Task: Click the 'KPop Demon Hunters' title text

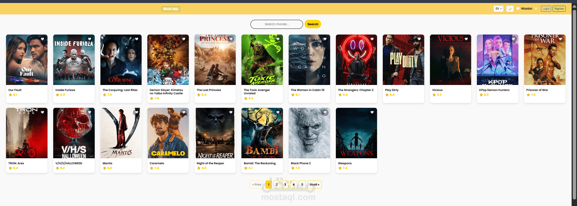Action: coord(494,90)
